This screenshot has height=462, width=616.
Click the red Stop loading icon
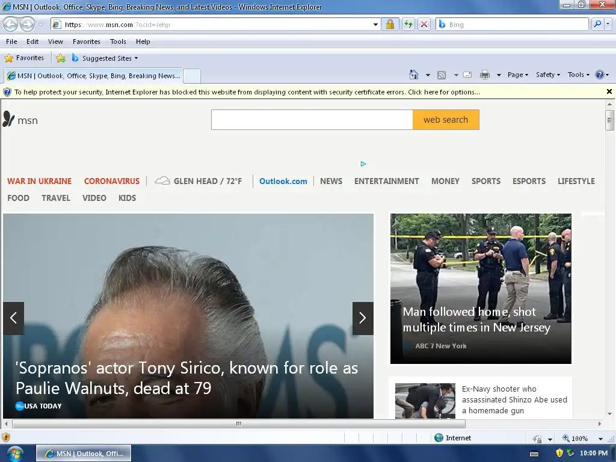point(424,24)
